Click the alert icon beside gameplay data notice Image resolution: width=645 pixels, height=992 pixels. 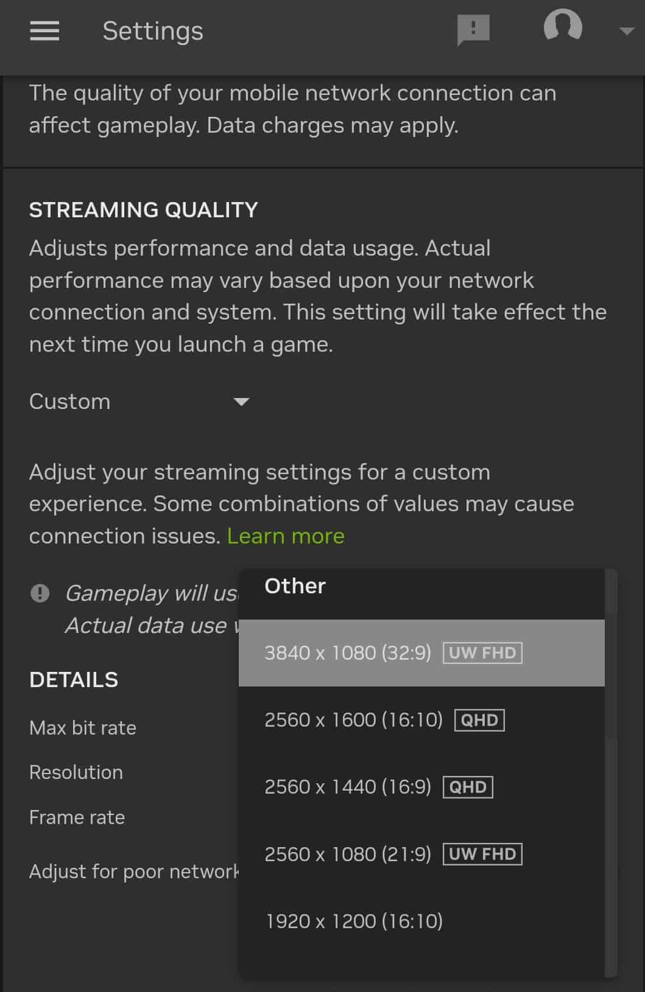click(x=40, y=593)
